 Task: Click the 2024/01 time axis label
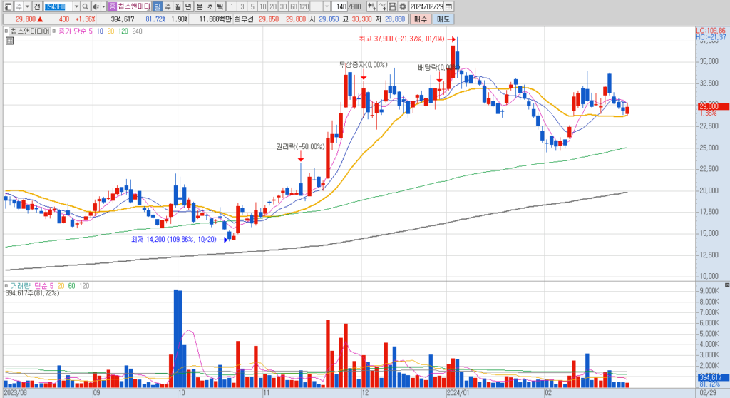click(x=458, y=393)
